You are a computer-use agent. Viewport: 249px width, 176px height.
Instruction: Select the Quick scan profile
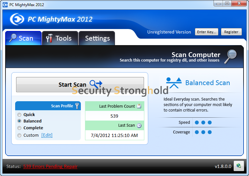point(19,115)
